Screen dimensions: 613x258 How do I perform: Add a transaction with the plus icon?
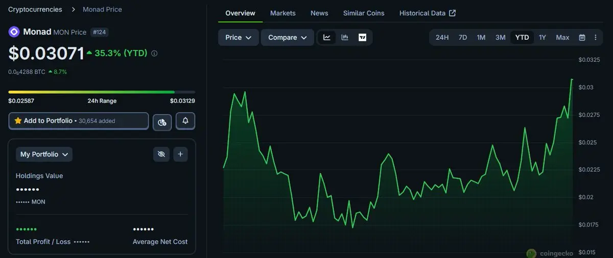click(180, 154)
